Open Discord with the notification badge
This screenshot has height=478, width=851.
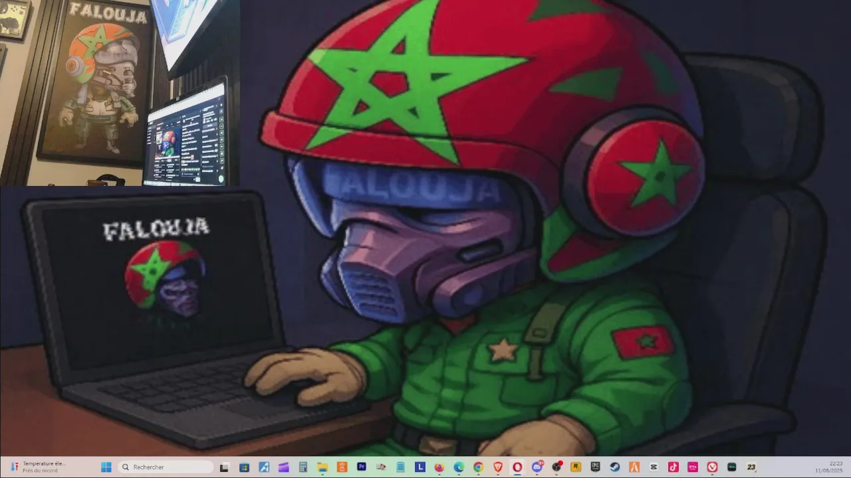(537, 467)
